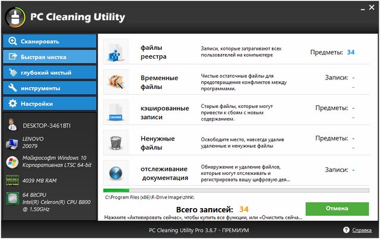Image resolution: width=380 pixels, height=239 pixels.
Task: Switch to Быстрая чистка
Action: pyautogui.click(x=49, y=57)
